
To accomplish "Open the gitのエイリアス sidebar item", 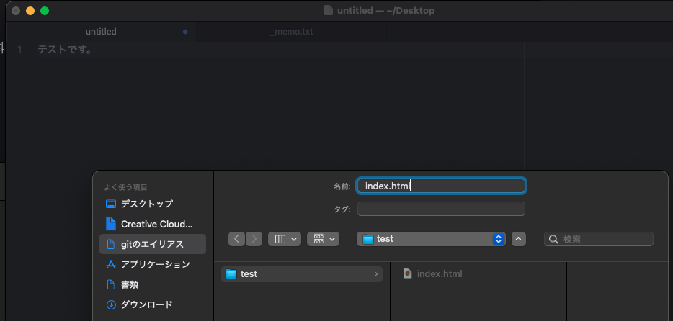I will pyautogui.click(x=152, y=244).
